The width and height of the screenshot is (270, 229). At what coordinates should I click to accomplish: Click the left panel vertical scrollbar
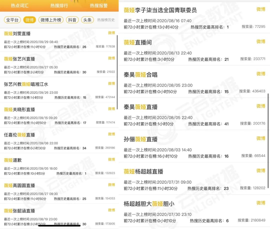pyautogui.click(x=117, y=72)
